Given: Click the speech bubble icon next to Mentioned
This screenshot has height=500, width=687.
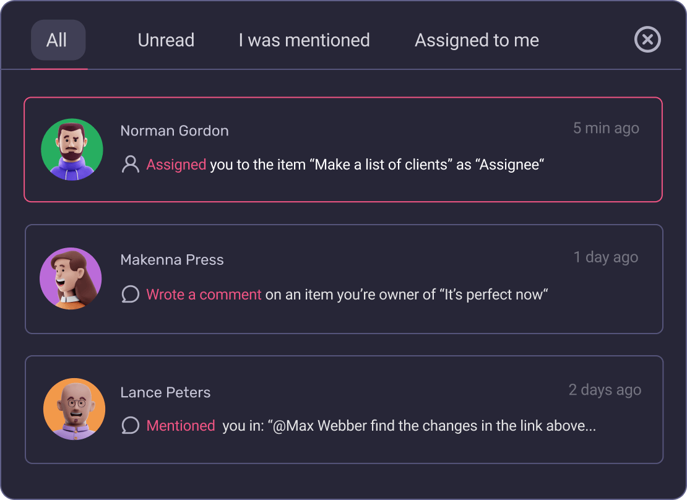Looking at the screenshot, I should [x=130, y=426].
